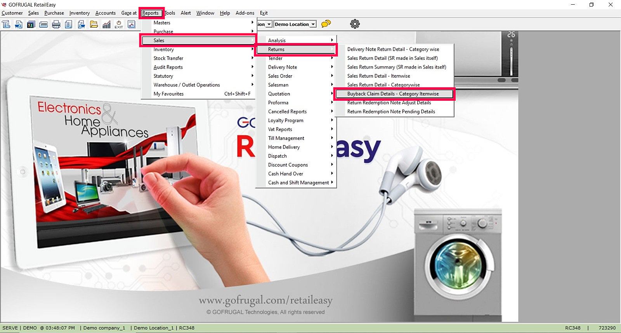Screen dimensions: 621x333
Task: Expand the Delivery Note submenu
Action: click(x=296, y=67)
